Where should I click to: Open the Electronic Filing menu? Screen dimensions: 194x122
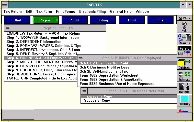[x=92, y=12]
